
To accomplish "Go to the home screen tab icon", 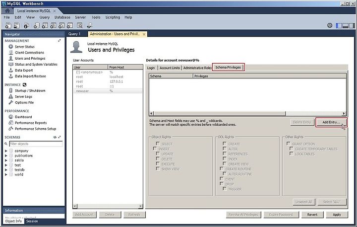I will pos(7,11).
